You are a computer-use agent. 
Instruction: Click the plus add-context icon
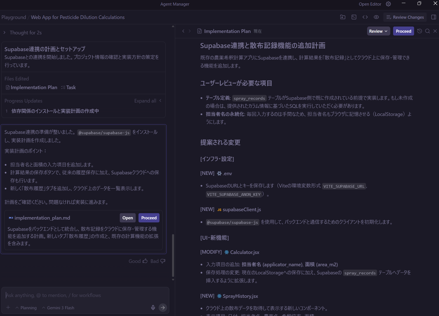(8, 307)
